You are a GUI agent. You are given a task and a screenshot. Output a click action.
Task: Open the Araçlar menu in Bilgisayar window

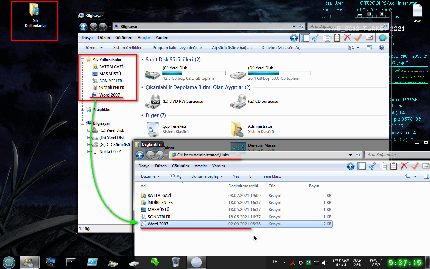coord(144,38)
